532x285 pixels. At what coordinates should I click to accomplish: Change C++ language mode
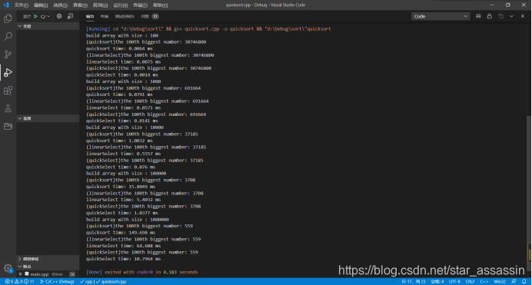[x=484, y=282]
